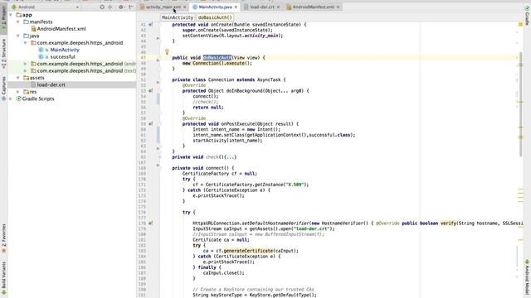Screen dimensions: 531x298
Task: Click the override gutter icon on line 41
Action: coord(151,24)
